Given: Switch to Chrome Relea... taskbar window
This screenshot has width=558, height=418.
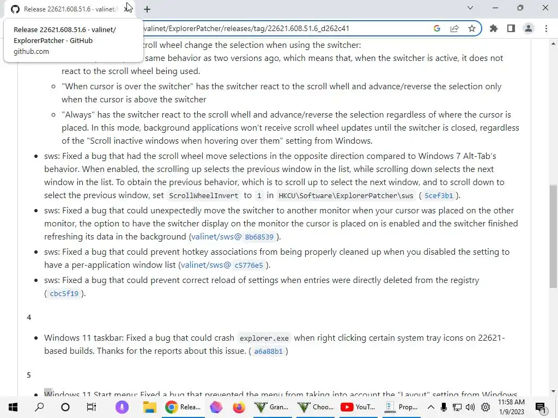Looking at the screenshot, I should pyautogui.click(x=183, y=407).
